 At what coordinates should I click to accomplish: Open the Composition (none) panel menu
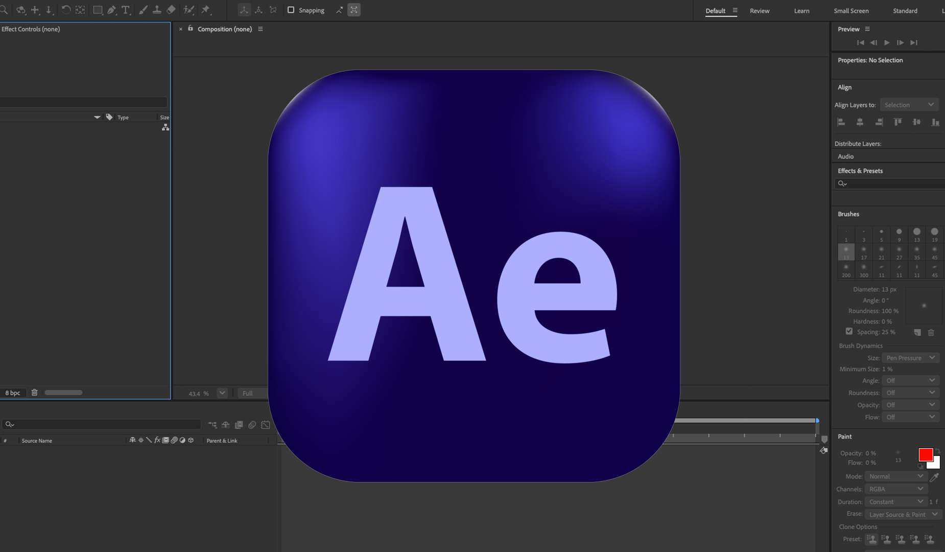coord(261,29)
